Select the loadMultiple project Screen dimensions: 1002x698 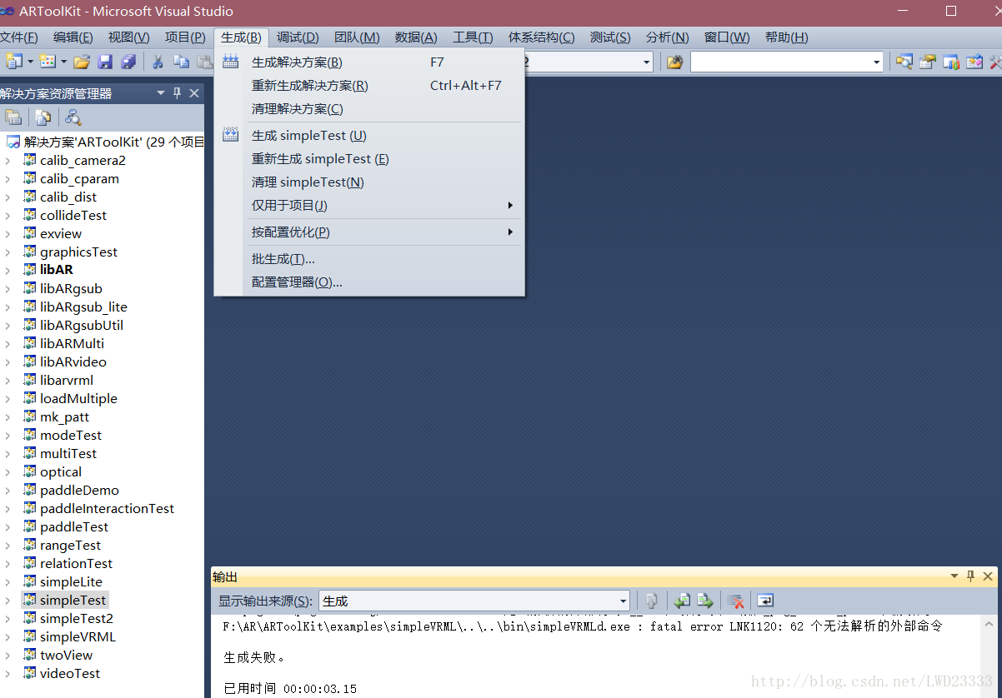click(78, 398)
